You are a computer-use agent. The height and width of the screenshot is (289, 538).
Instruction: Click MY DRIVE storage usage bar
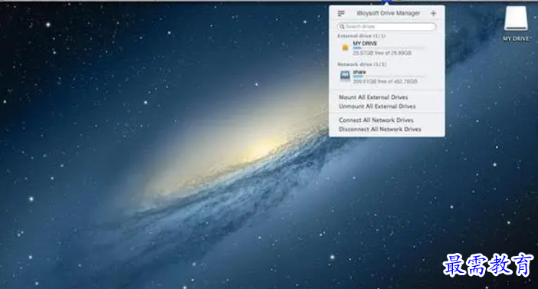[389, 48]
